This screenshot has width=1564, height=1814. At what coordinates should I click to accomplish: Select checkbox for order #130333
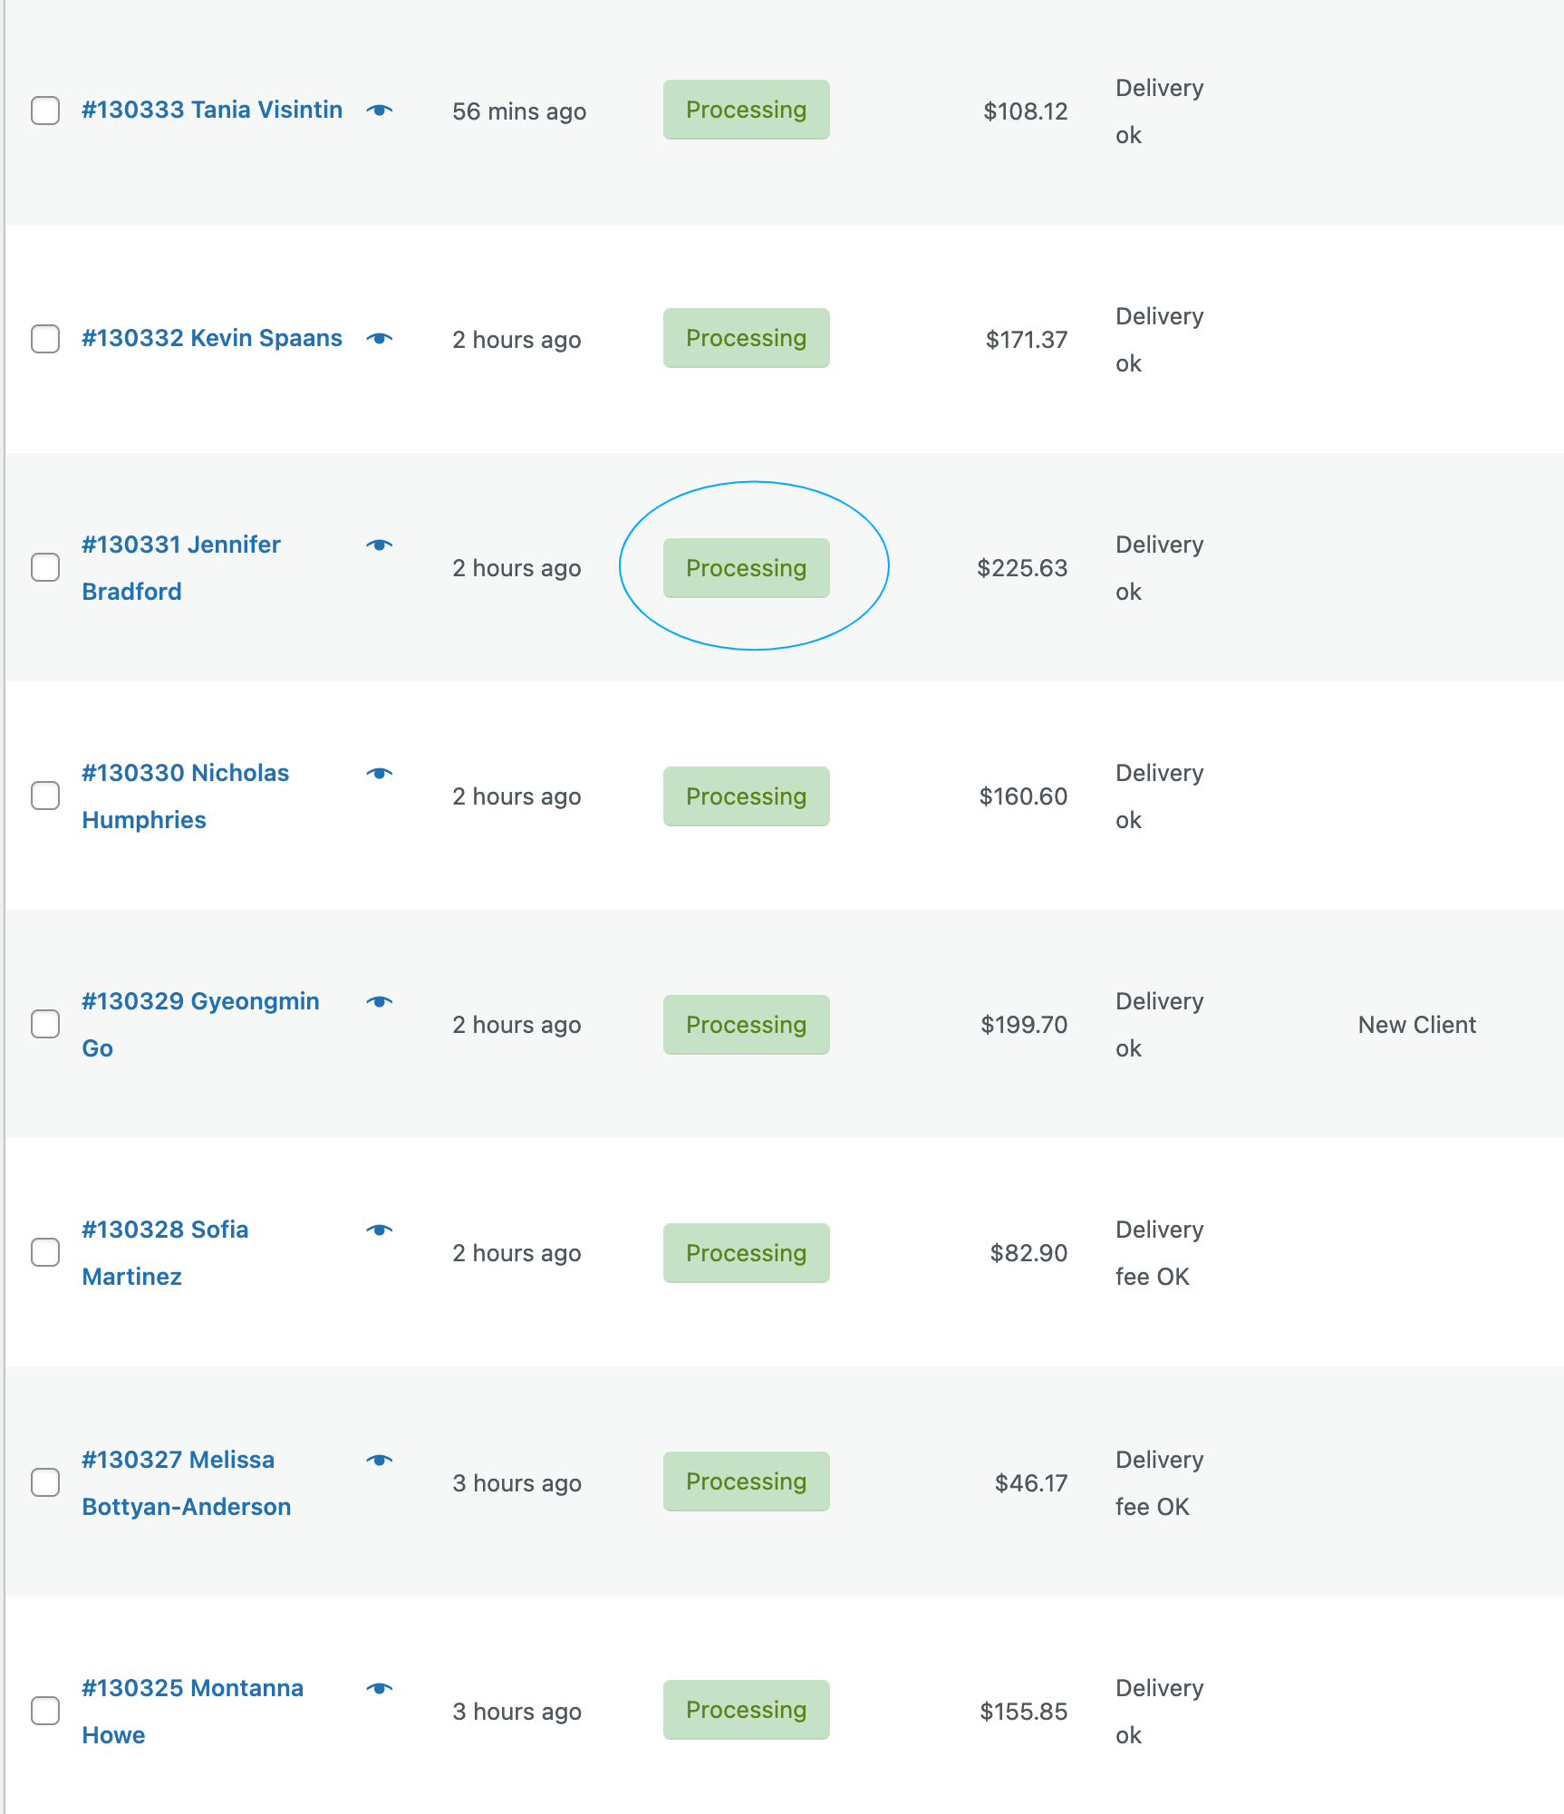pyautogui.click(x=45, y=111)
